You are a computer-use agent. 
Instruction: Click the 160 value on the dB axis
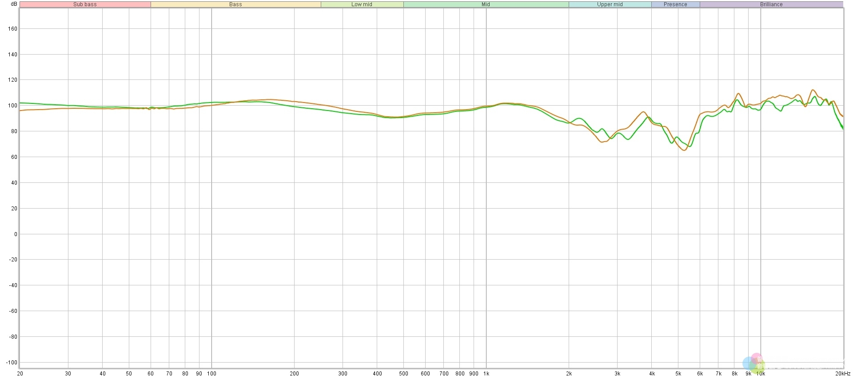pyautogui.click(x=12, y=29)
